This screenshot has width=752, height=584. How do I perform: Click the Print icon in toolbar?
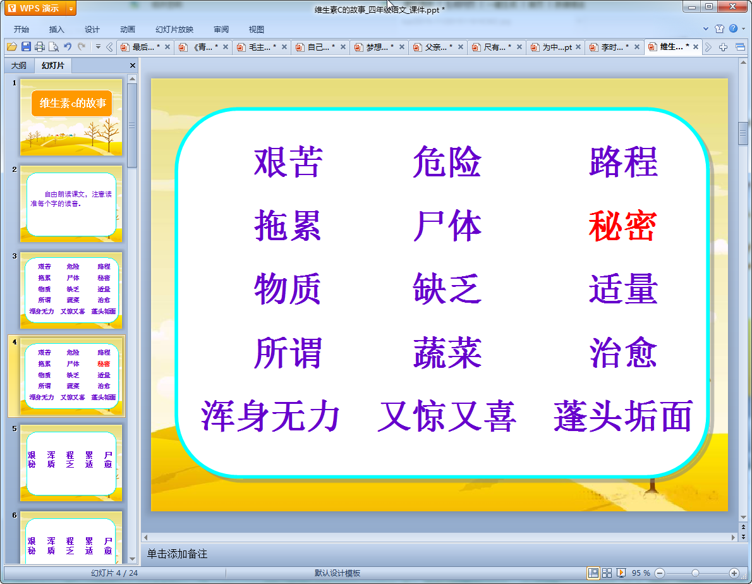[x=40, y=47]
